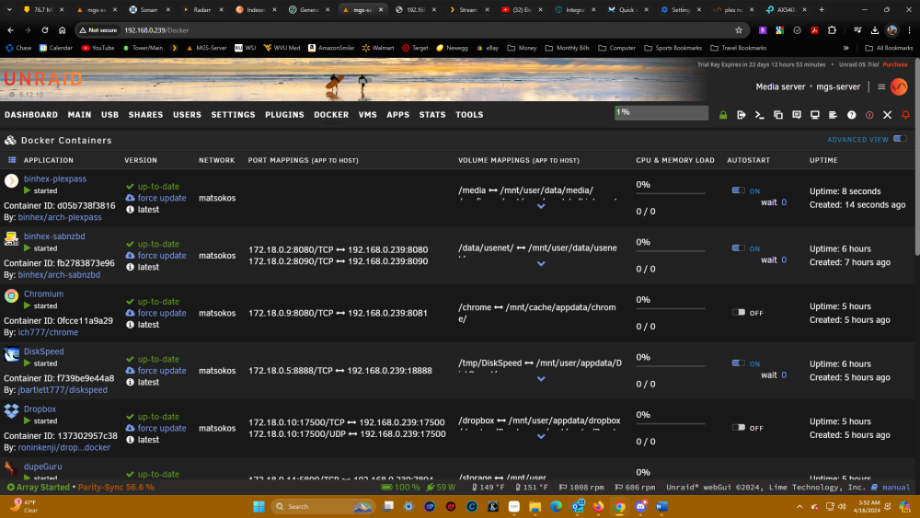Enable autostart for Chromium
Viewport: 920px width, 518px height.
(738, 312)
